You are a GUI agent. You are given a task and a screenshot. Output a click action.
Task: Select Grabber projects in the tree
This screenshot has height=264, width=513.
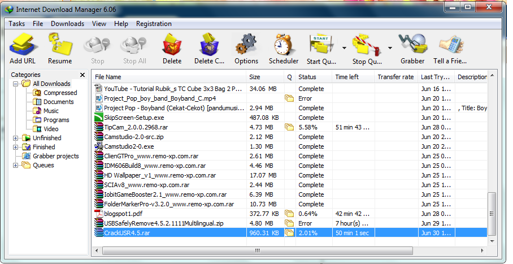pos(55,156)
